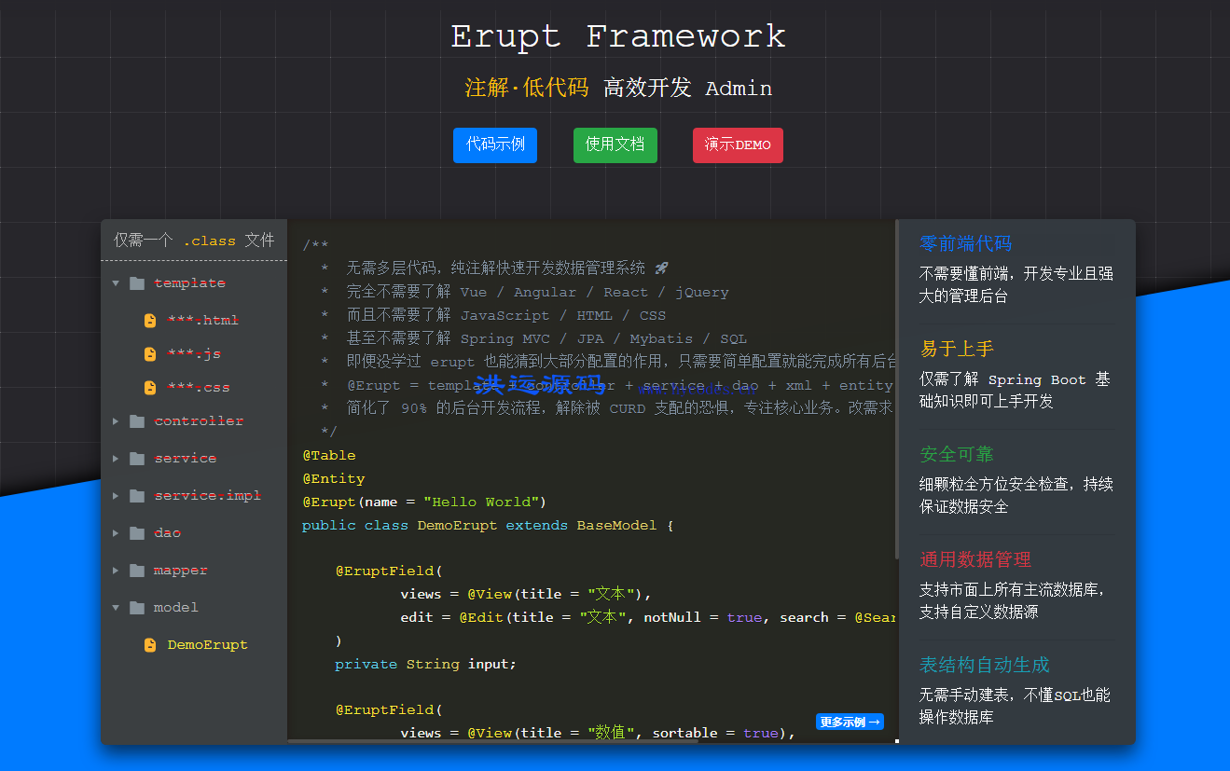Screen dimensions: 1230x771
Task: Expand the dao folder arrow
Action: 116,533
